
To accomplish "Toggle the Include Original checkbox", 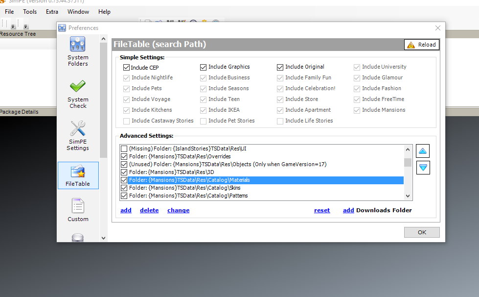I will (x=280, y=67).
